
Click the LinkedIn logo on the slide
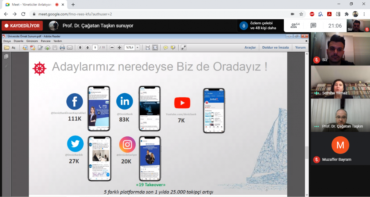125,102
